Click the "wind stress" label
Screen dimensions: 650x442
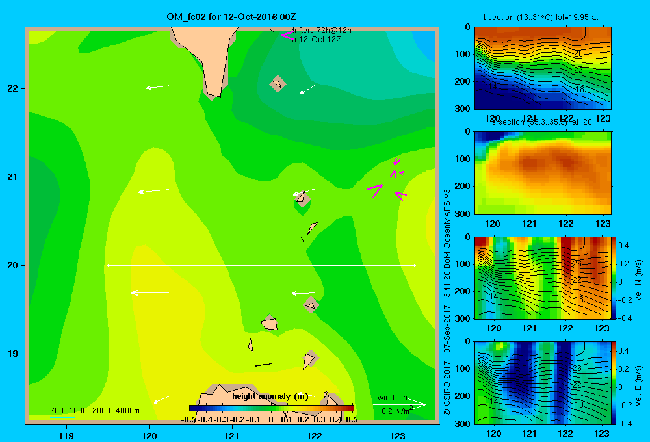397,398
